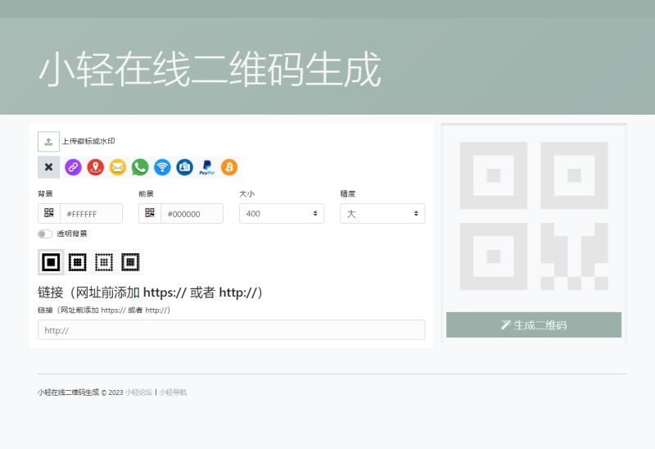Select the second dotted-edge QR pattern style
Viewport: 655px width, 449px height.
point(77,262)
